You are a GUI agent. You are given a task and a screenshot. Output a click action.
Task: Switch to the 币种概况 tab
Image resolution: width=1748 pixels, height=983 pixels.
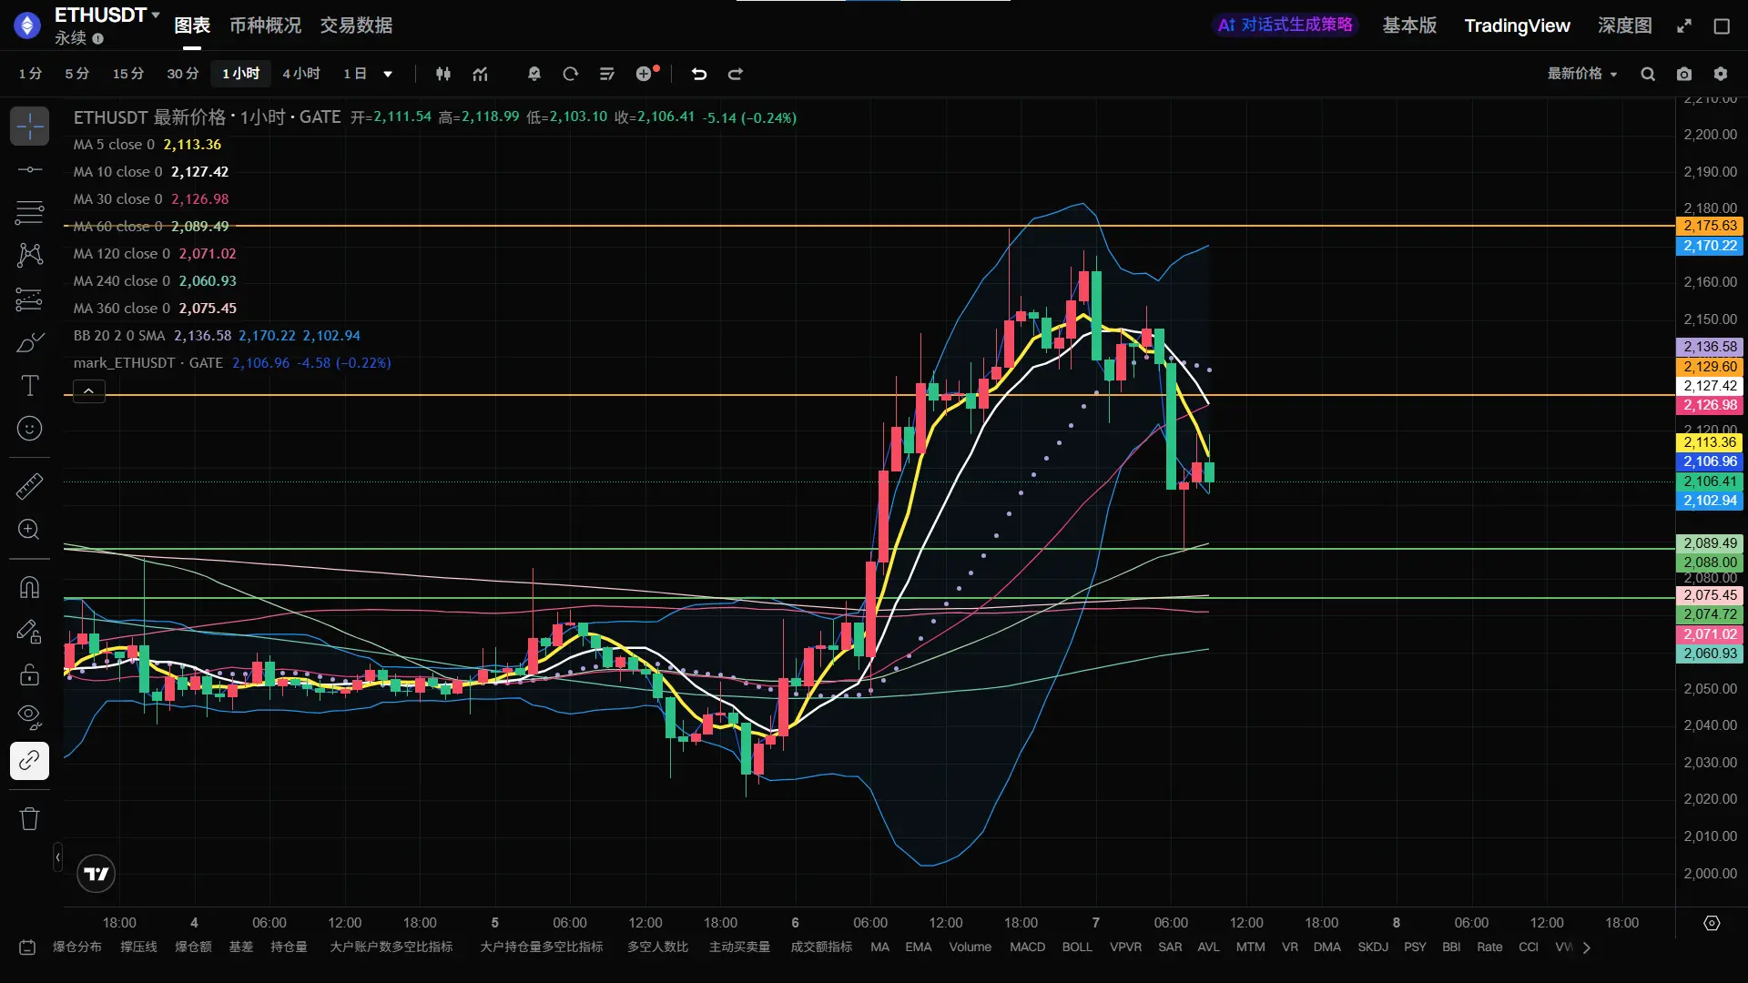[x=265, y=25]
